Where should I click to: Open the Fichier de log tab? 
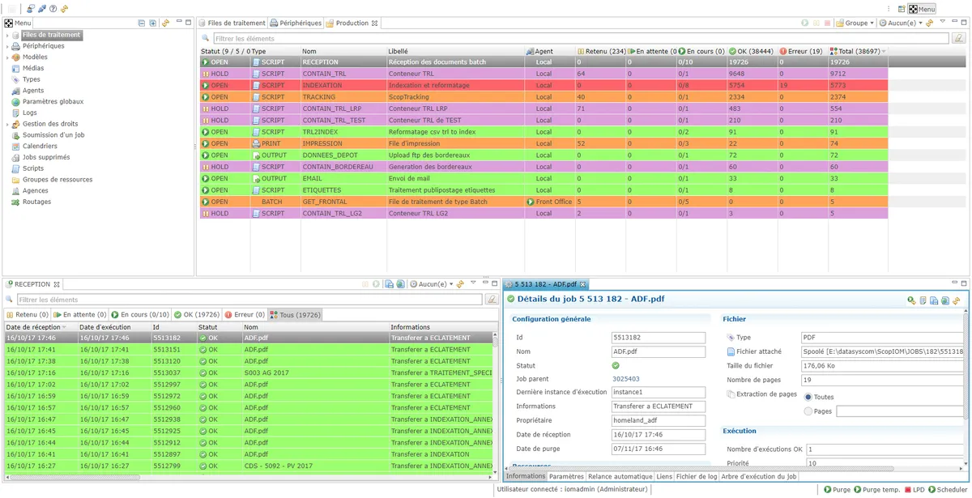pos(697,477)
